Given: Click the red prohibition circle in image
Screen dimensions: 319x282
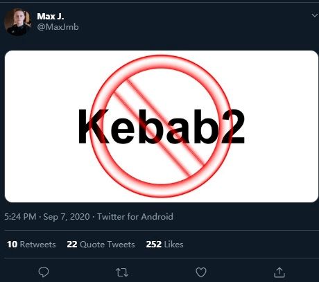Looking at the screenshot, I should pyautogui.click(x=161, y=126).
